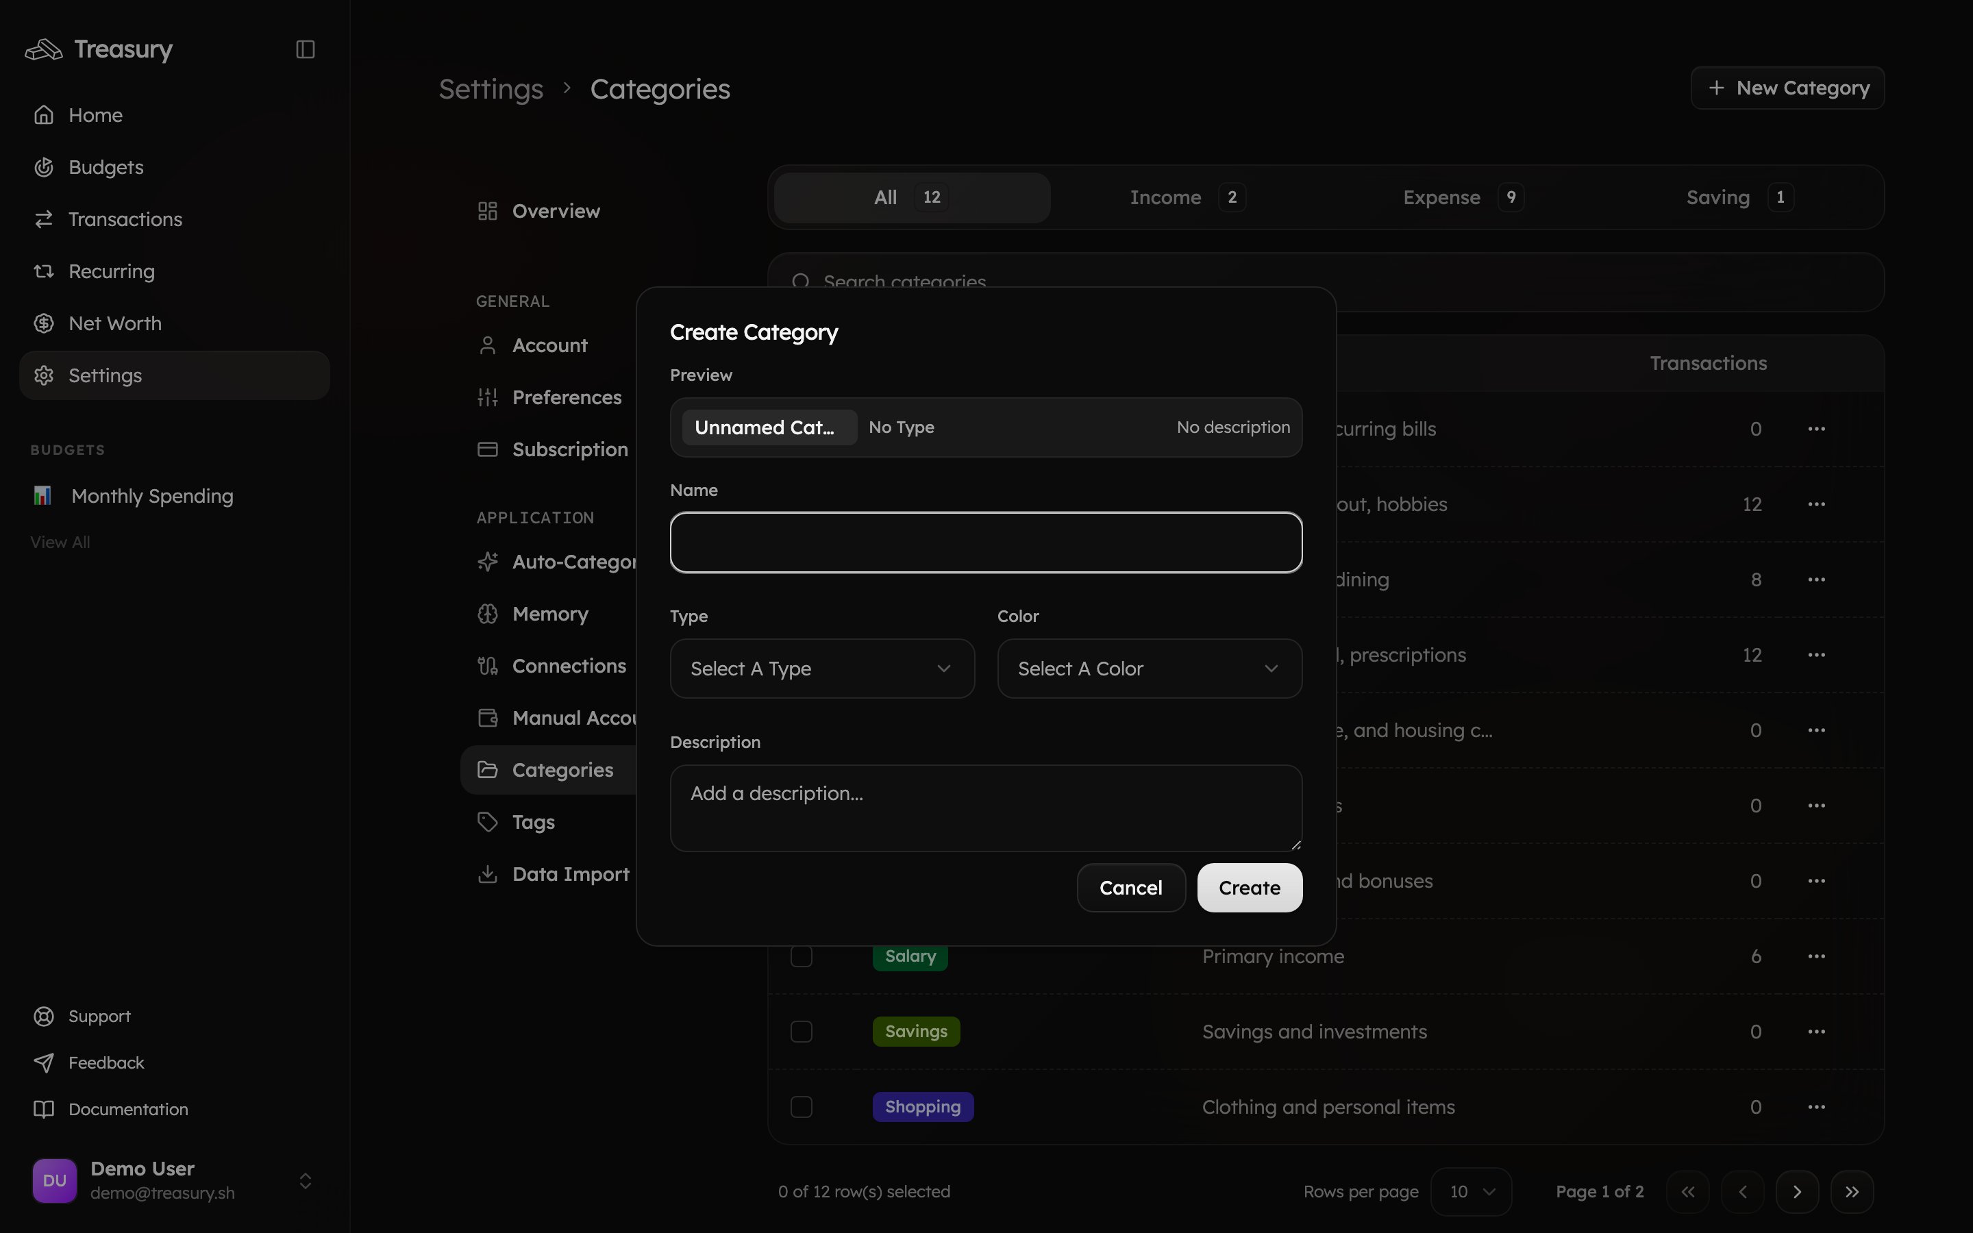
Task: Click the Tags label icon
Action: coord(488,822)
